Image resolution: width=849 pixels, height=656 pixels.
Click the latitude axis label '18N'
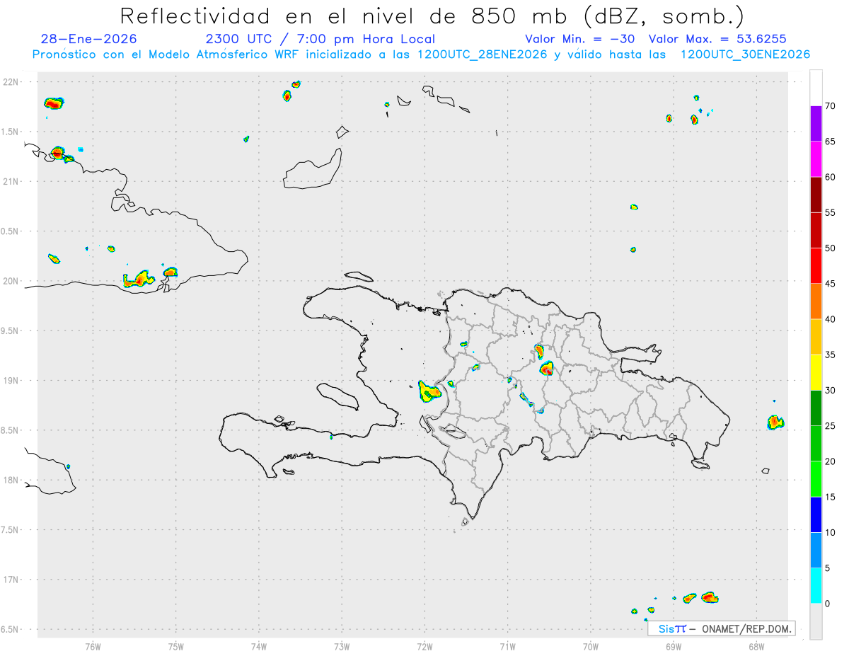(x=12, y=481)
